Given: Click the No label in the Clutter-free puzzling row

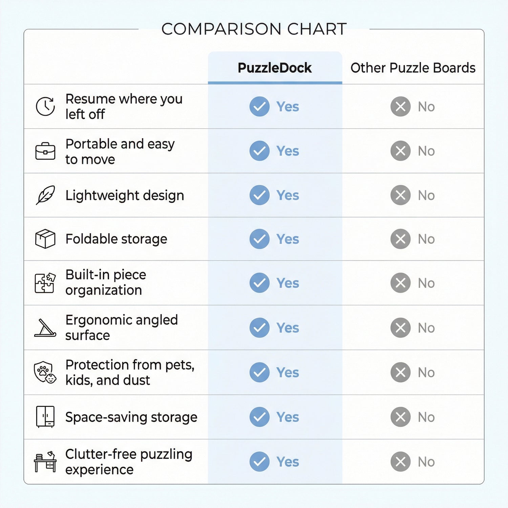Looking at the screenshot, I should pos(426,462).
